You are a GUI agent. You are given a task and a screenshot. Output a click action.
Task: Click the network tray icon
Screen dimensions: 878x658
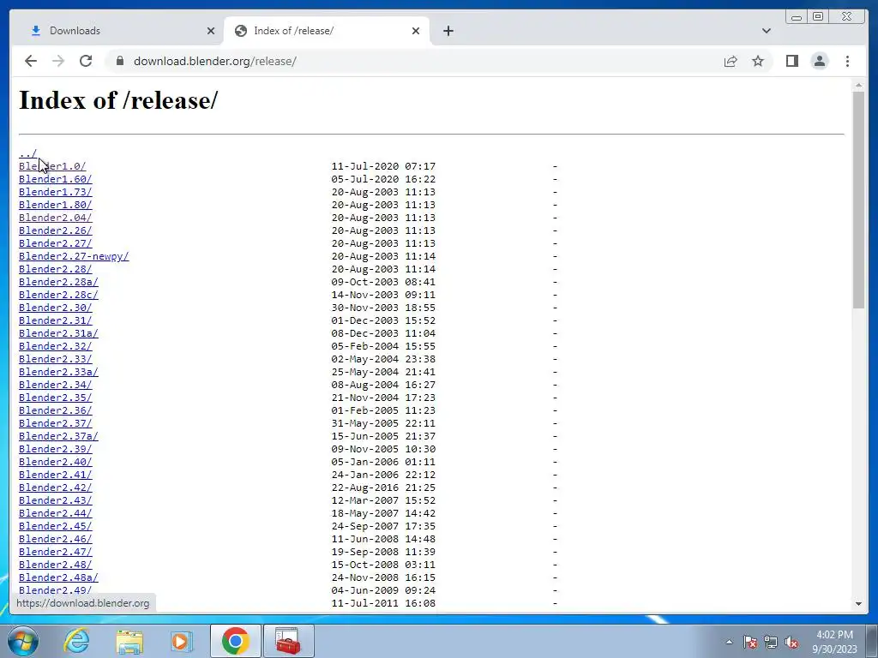pyautogui.click(x=771, y=642)
